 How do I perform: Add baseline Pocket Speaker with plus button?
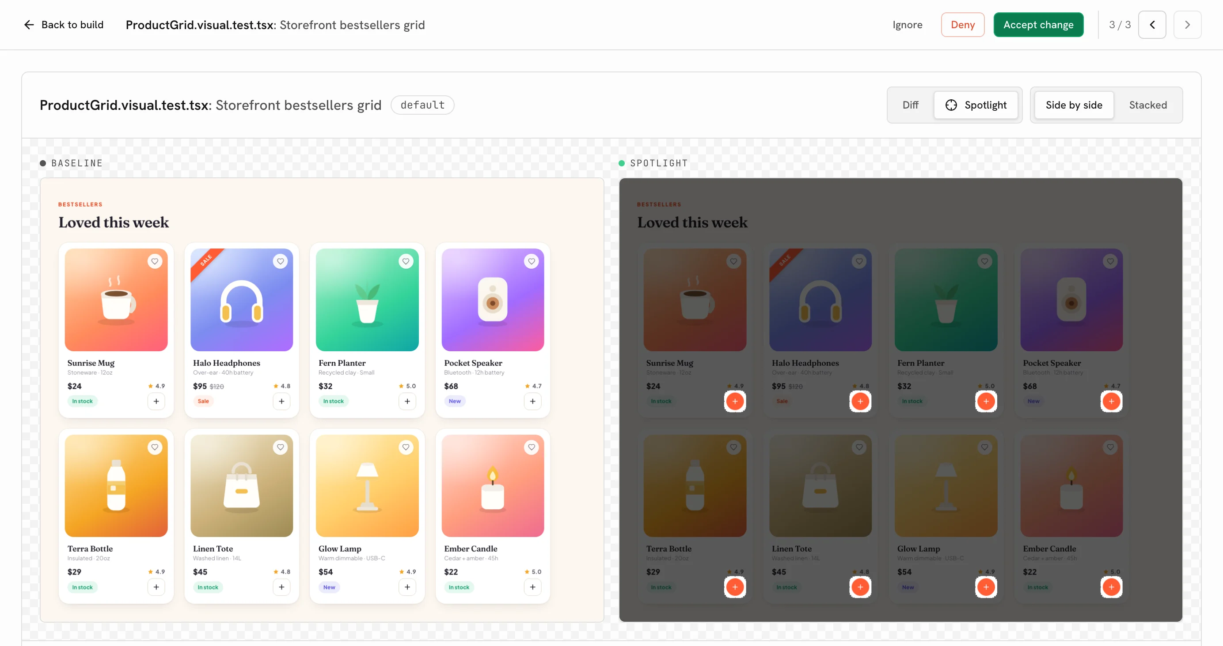click(x=533, y=401)
